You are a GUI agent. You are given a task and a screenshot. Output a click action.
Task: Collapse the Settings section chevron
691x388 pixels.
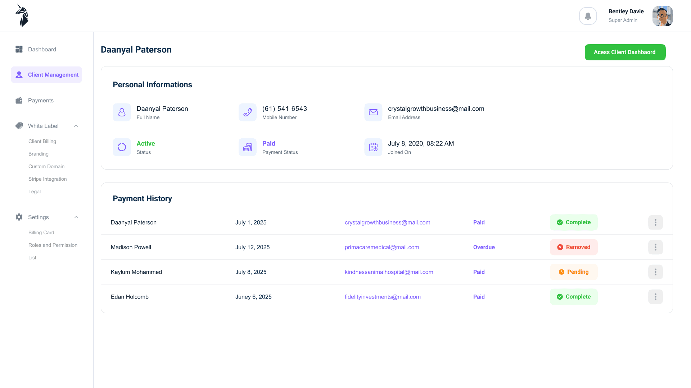[76, 217]
